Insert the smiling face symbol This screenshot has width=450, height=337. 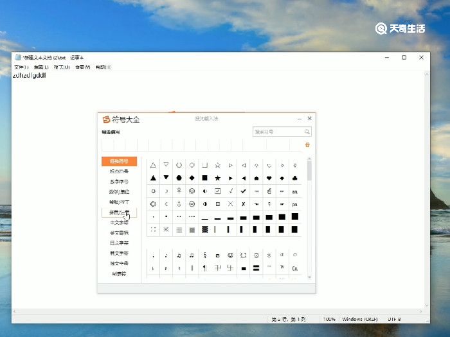click(192, 191)
